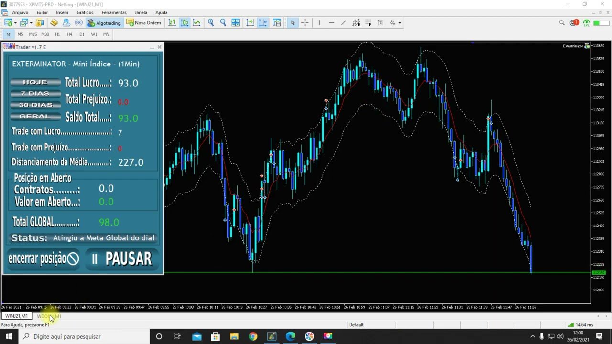The height and width of the screenshot is (344, 612).
Task: Open the Arquivo menu
Action: point(20,12)
